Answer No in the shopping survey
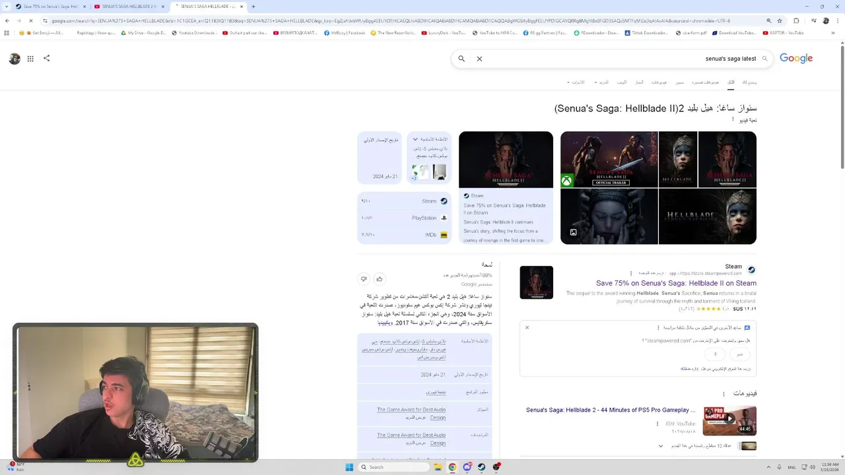Viewport: 845px width, 475px height. coord(715,354)
